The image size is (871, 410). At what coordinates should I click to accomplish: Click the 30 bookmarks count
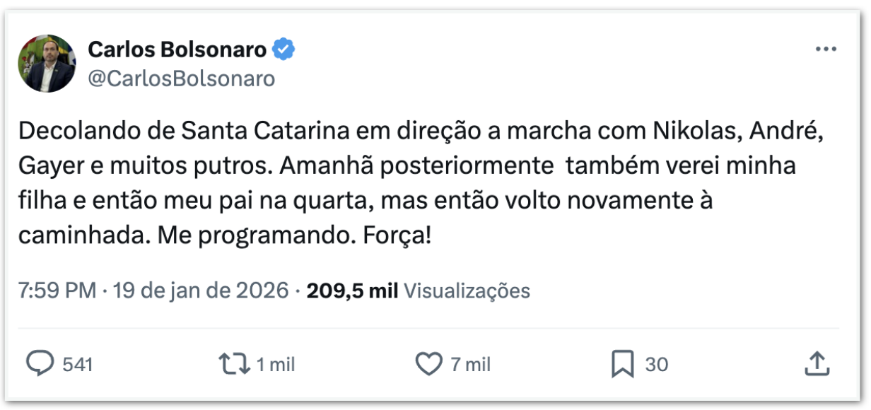657,365
